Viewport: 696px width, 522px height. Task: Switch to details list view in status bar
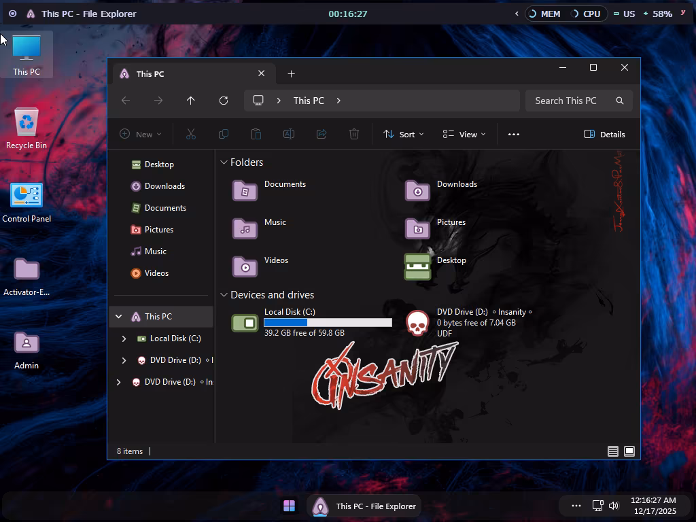pos(612,451)
